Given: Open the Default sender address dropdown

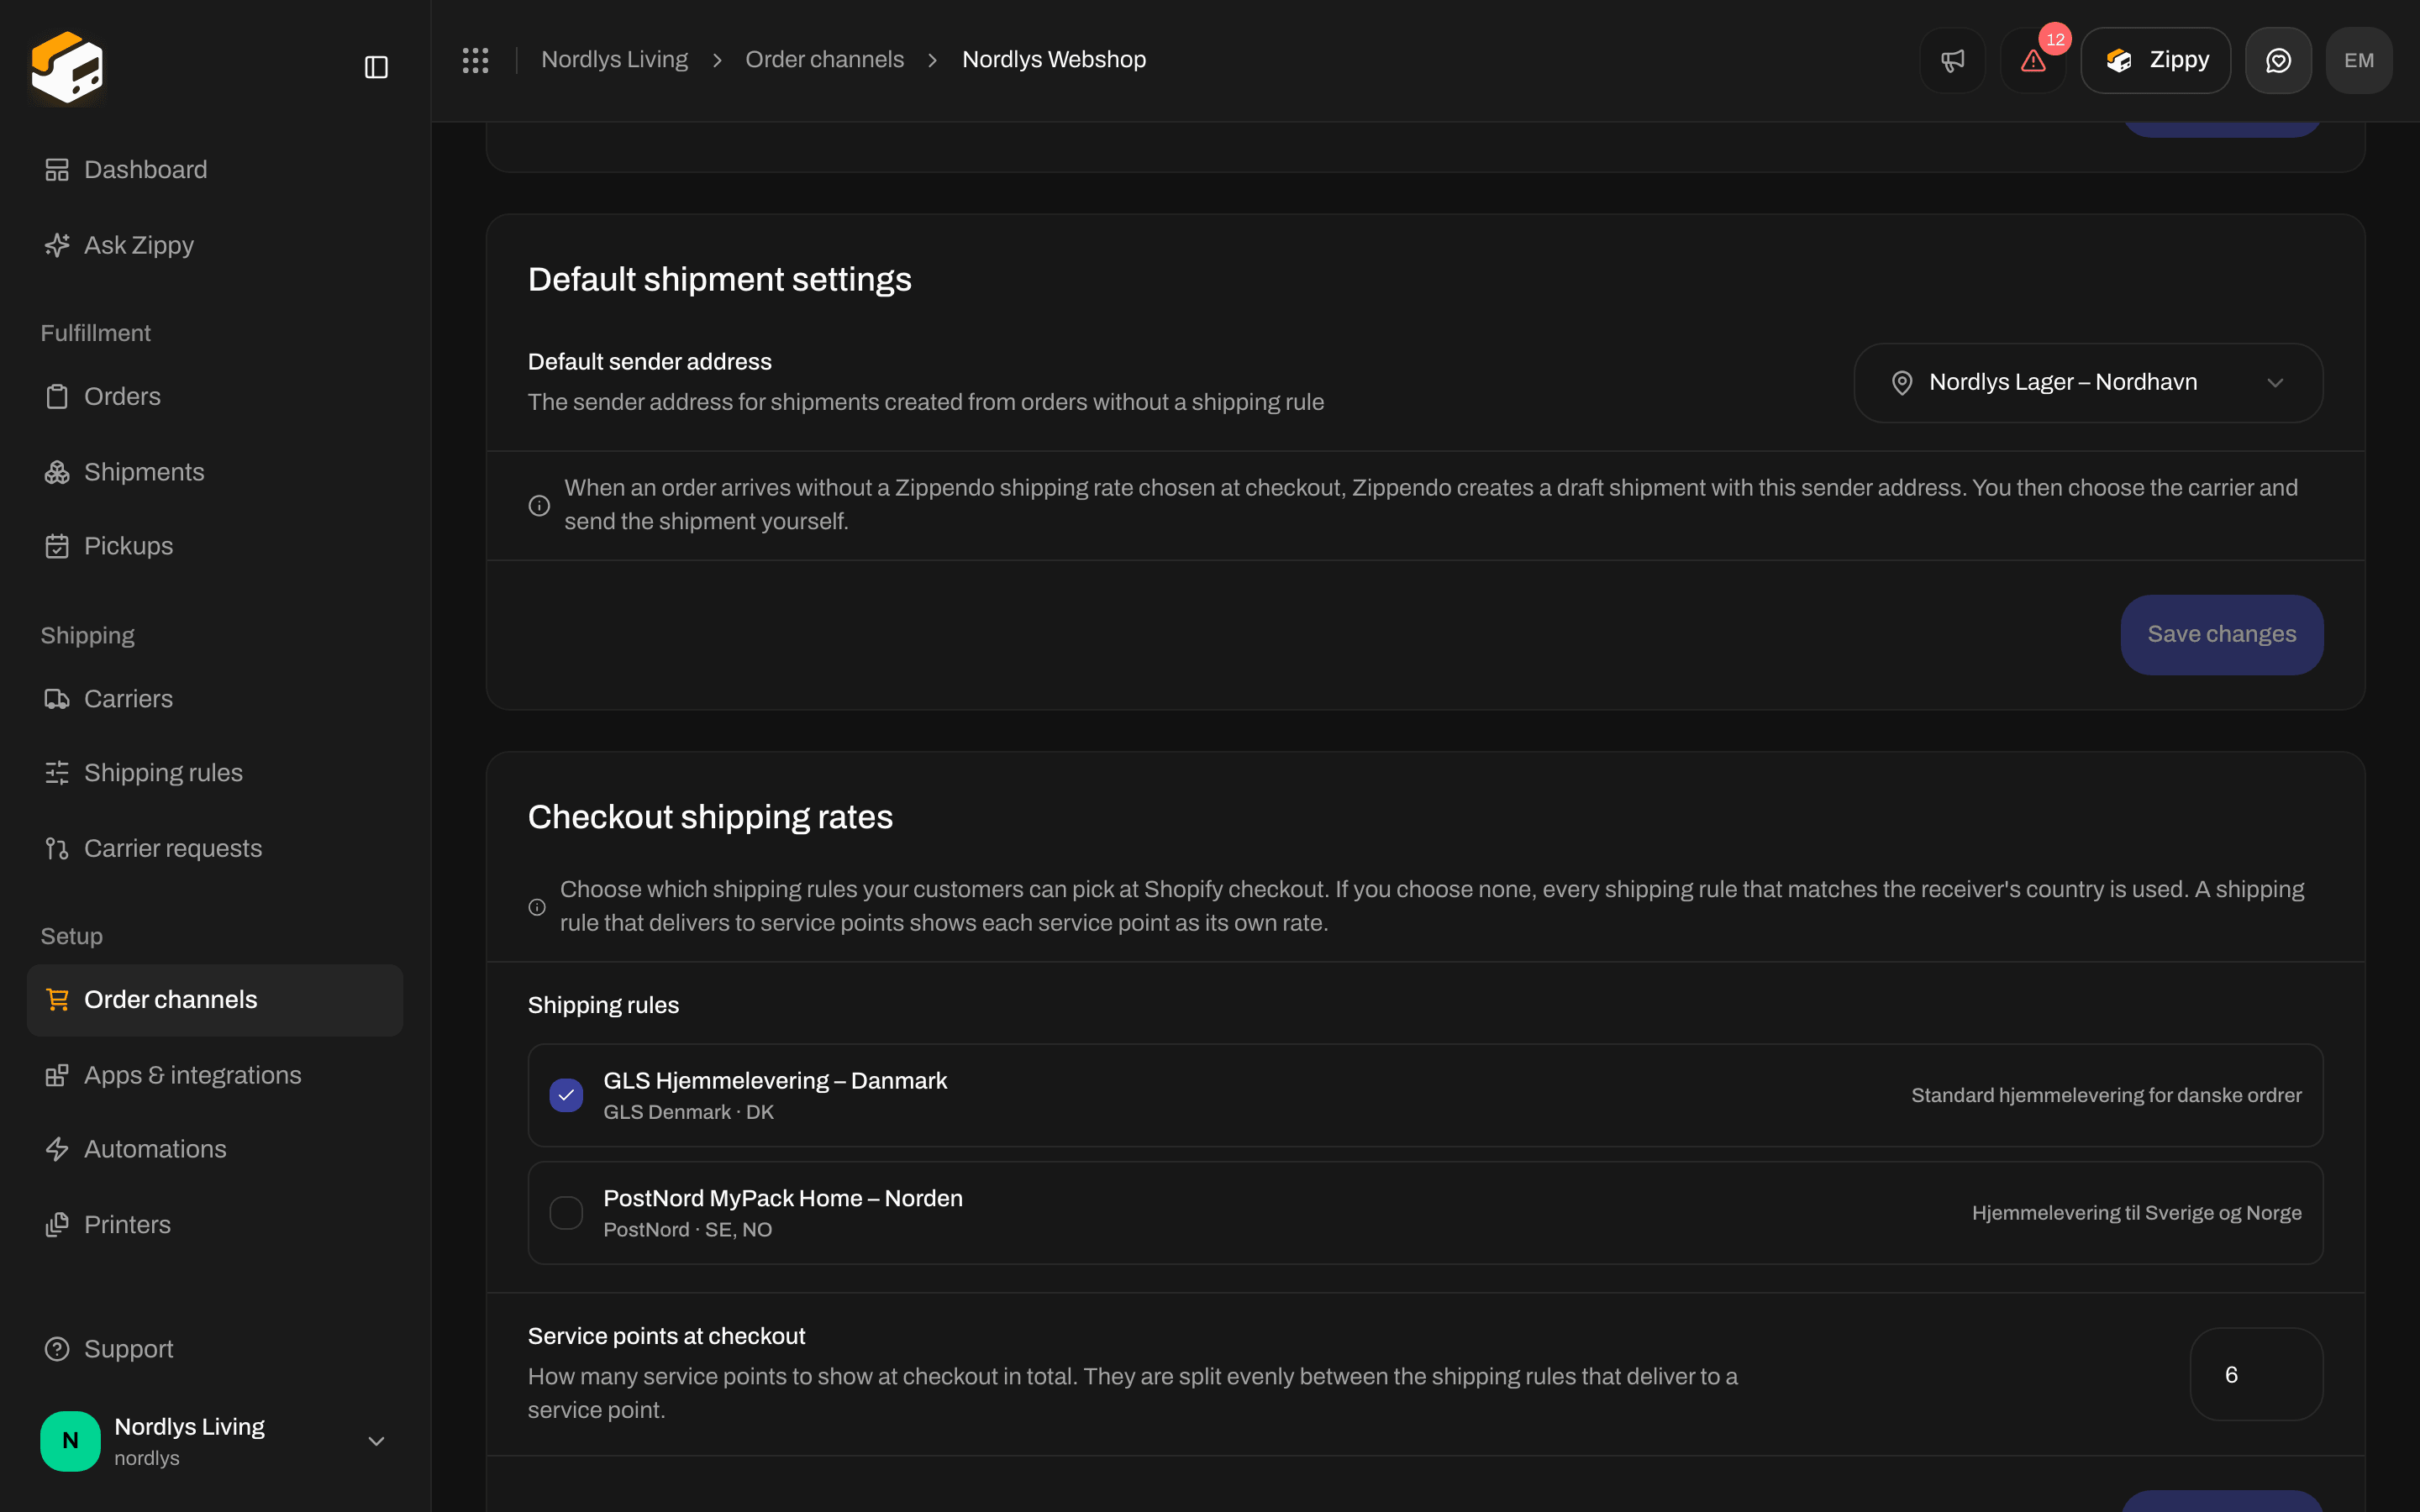Looking at the screenshot, I should click(x=2088, y=383).
